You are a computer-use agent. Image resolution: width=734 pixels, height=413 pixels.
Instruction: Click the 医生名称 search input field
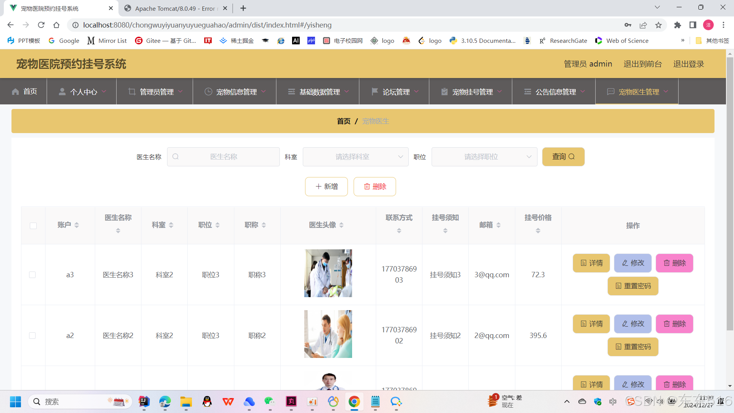[224, 157]
